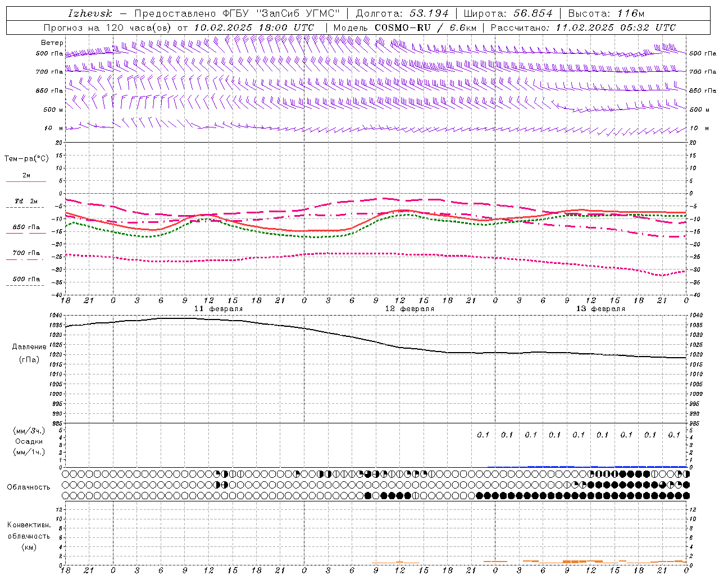Click the (мм/1ч.) precipitation unit label
The image size is (719, 575).
click(29, 452)
